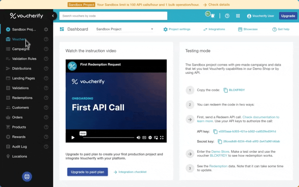Click the Dashboard grid icon
This screenshot has width=299, height=187.
tap(62, 29)
